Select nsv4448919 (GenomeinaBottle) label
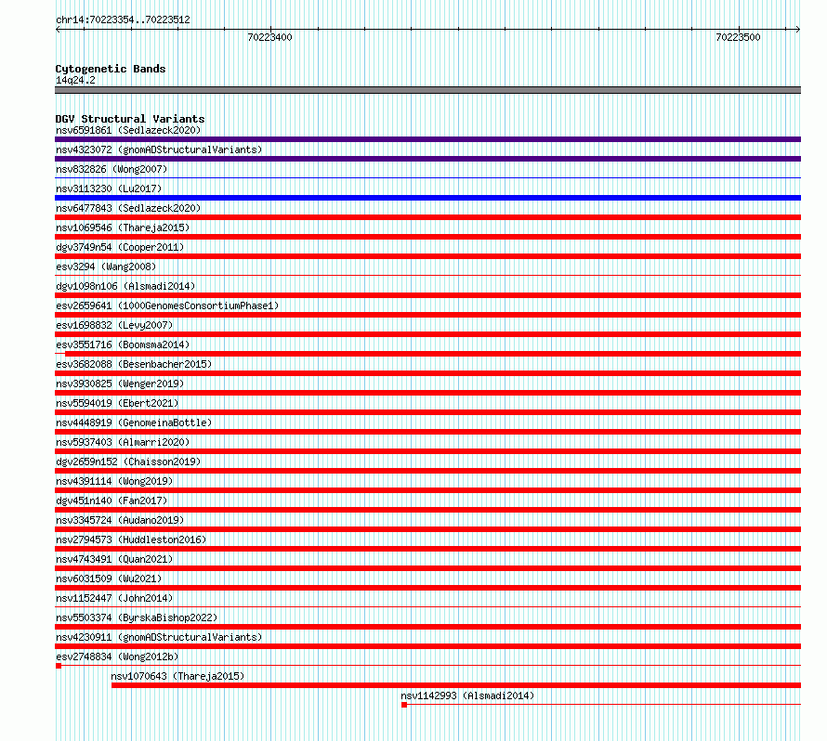 tap(134, 422)
